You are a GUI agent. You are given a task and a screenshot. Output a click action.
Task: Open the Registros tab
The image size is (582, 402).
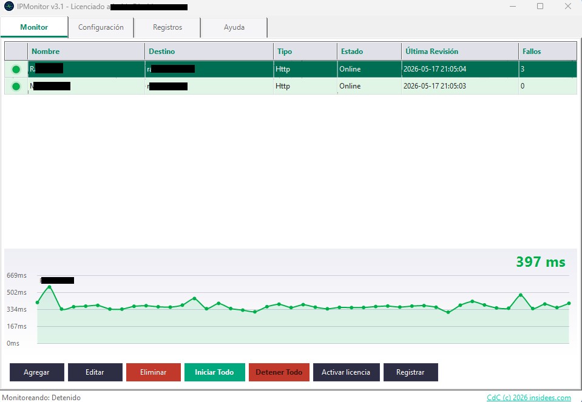167,27
